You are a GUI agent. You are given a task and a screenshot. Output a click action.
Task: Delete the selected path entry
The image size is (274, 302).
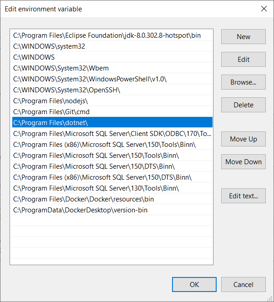[244, 105]
